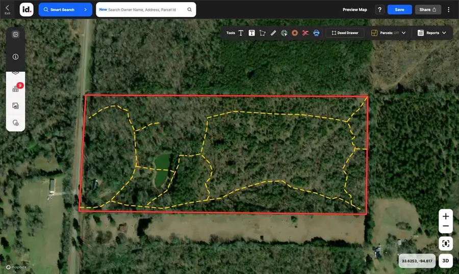Image resolution: width=459 pixels, height=274 pixels.
Task: Open the three-dot more options menu
Action: click(x=449, y=10)
